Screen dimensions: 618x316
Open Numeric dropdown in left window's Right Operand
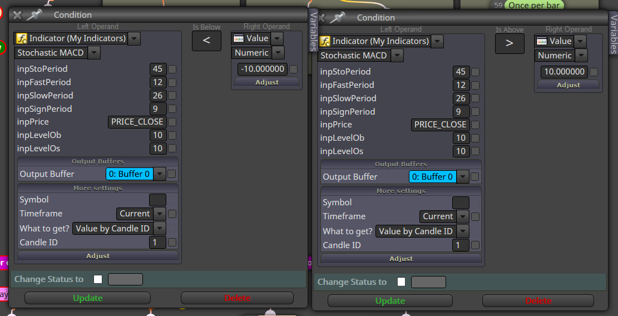(x=278, y=52)
